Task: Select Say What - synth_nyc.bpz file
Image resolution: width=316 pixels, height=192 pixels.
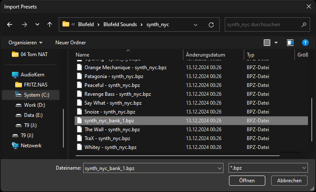Action: coord(113,103)
